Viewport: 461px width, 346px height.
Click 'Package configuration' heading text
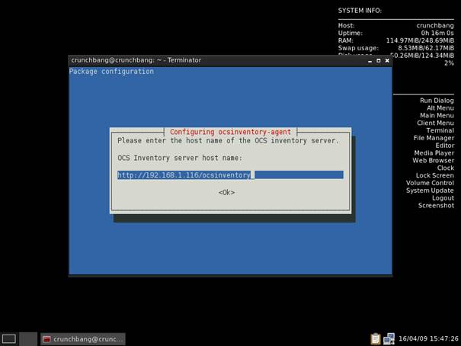(111, 72)
